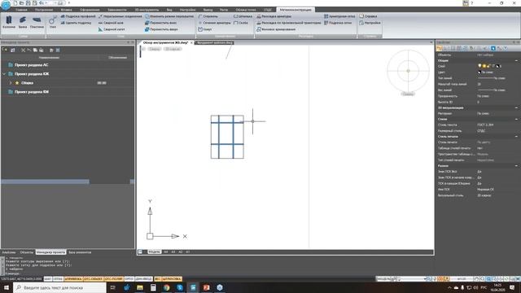This screenshot has height=293, width=521.
Task: Select Сварной шов tool
Action: (111, 23)
